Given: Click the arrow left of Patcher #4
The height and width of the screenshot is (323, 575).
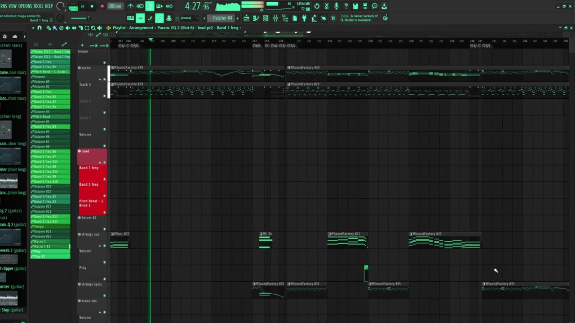Looking at the screenshot, I should tap(204, 18).
